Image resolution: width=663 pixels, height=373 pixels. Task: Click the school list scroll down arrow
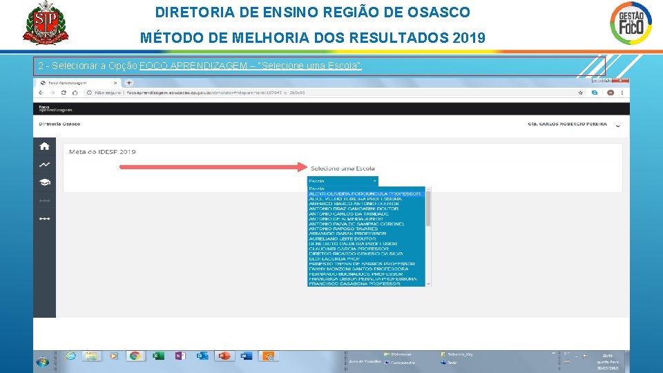(x=428, y=284)
